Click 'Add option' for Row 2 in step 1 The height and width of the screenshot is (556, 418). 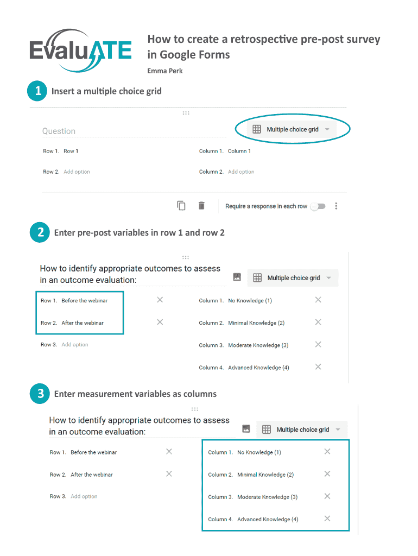(x=77, y=172)
